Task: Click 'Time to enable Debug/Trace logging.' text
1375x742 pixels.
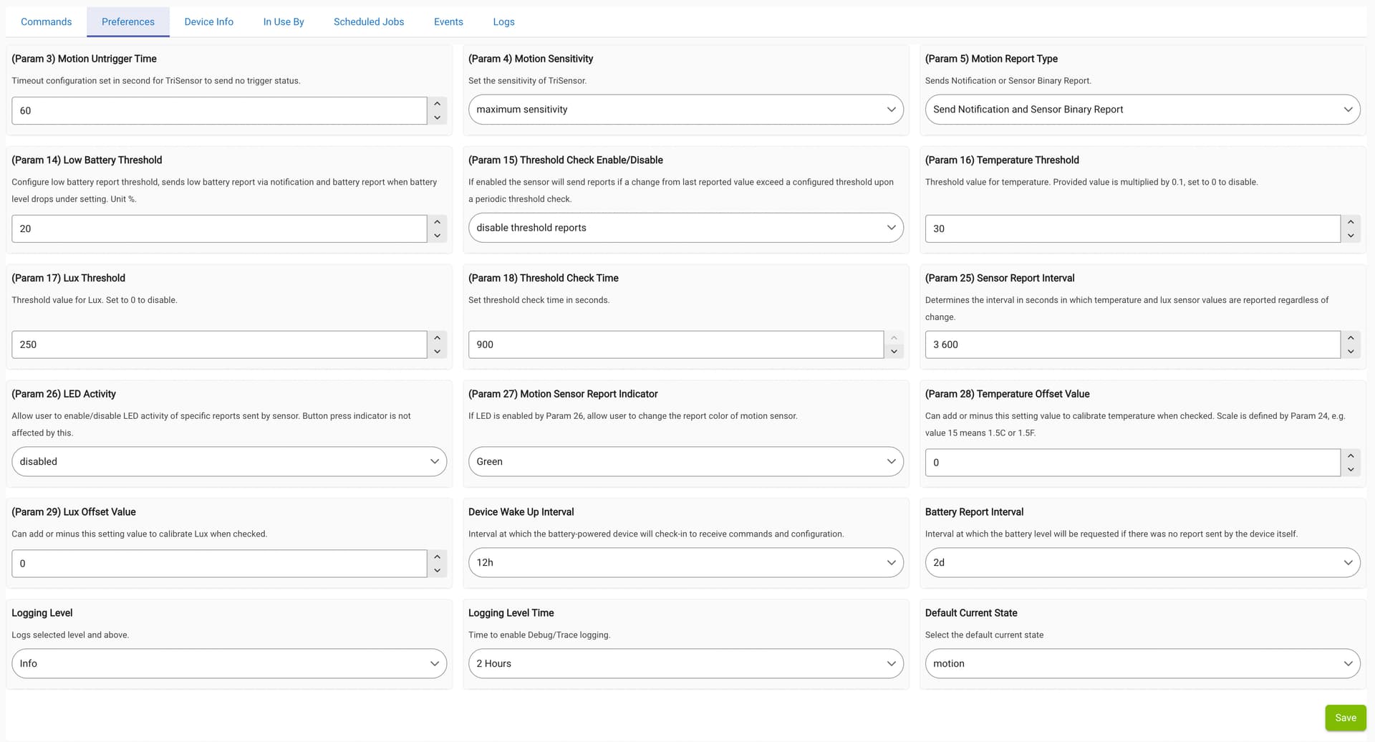Action: [x=539, y=635]
